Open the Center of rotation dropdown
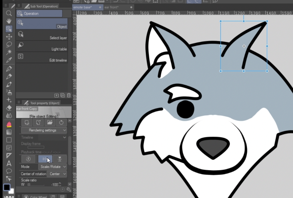Viewport: 293px width, 198px height. click(58, 174)
